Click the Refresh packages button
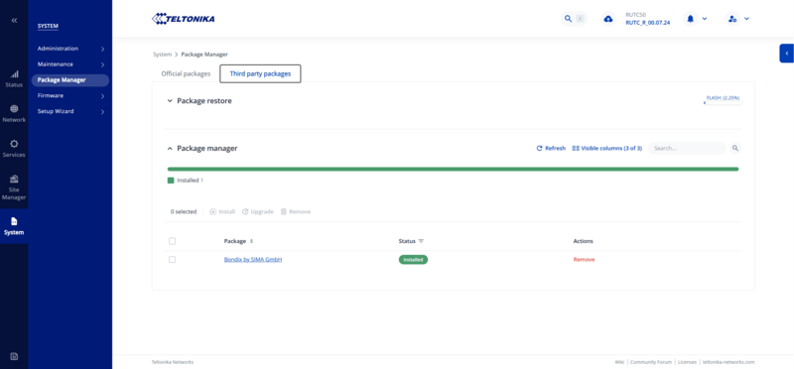The image size is (794, 369). point(551,149)
